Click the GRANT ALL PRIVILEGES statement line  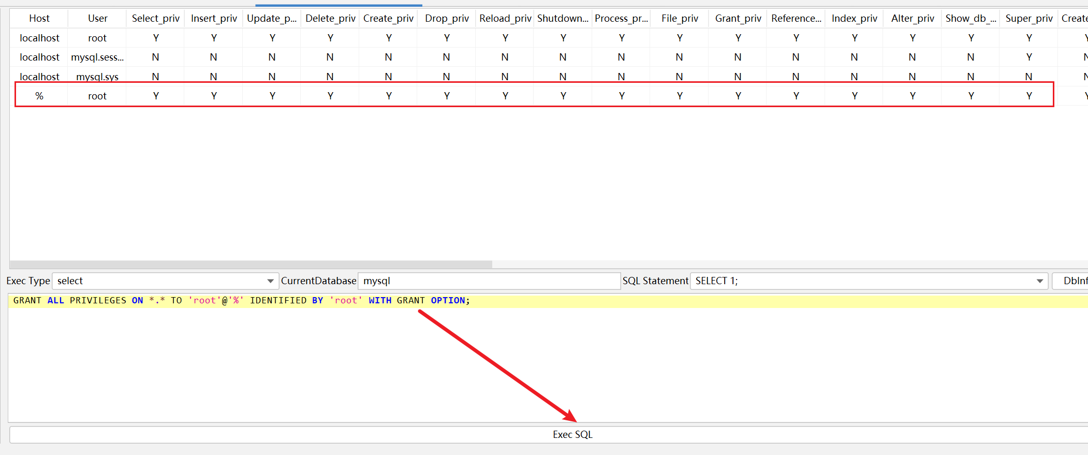(x=241, y=301)
